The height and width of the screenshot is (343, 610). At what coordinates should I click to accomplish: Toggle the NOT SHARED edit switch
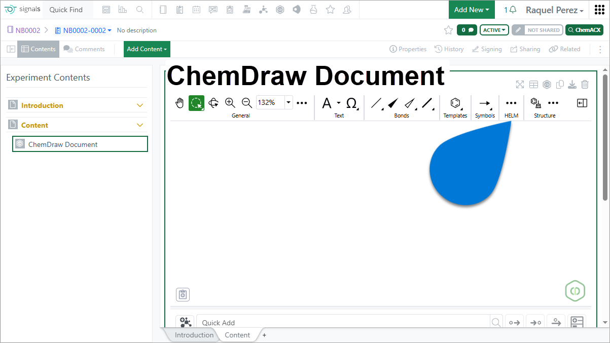pos(537,30)
